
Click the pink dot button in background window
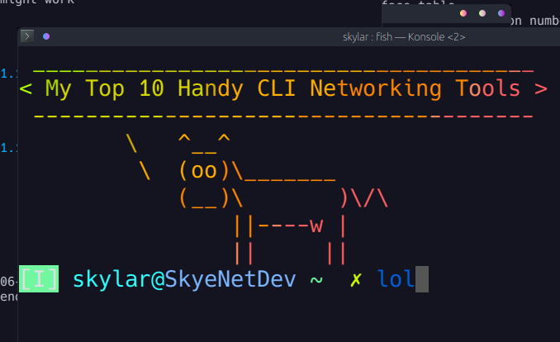(x=463, y=13)
